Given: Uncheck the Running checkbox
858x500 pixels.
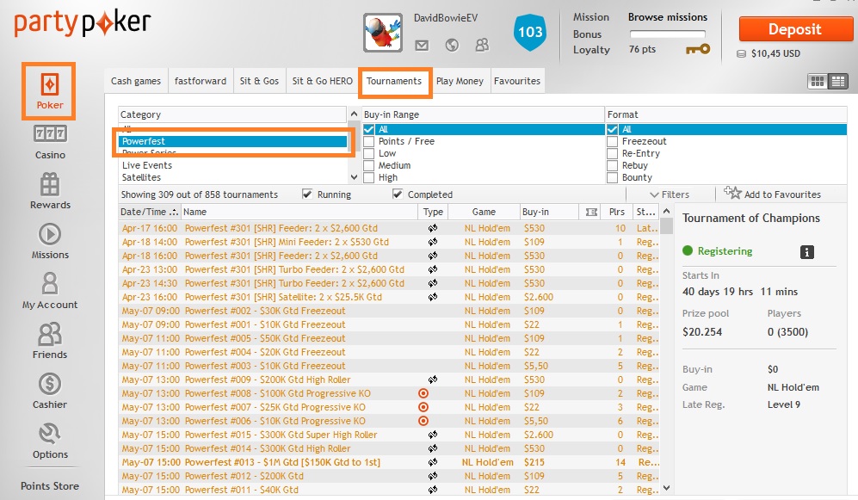Looking at the screenshot, I should [307, 194].
